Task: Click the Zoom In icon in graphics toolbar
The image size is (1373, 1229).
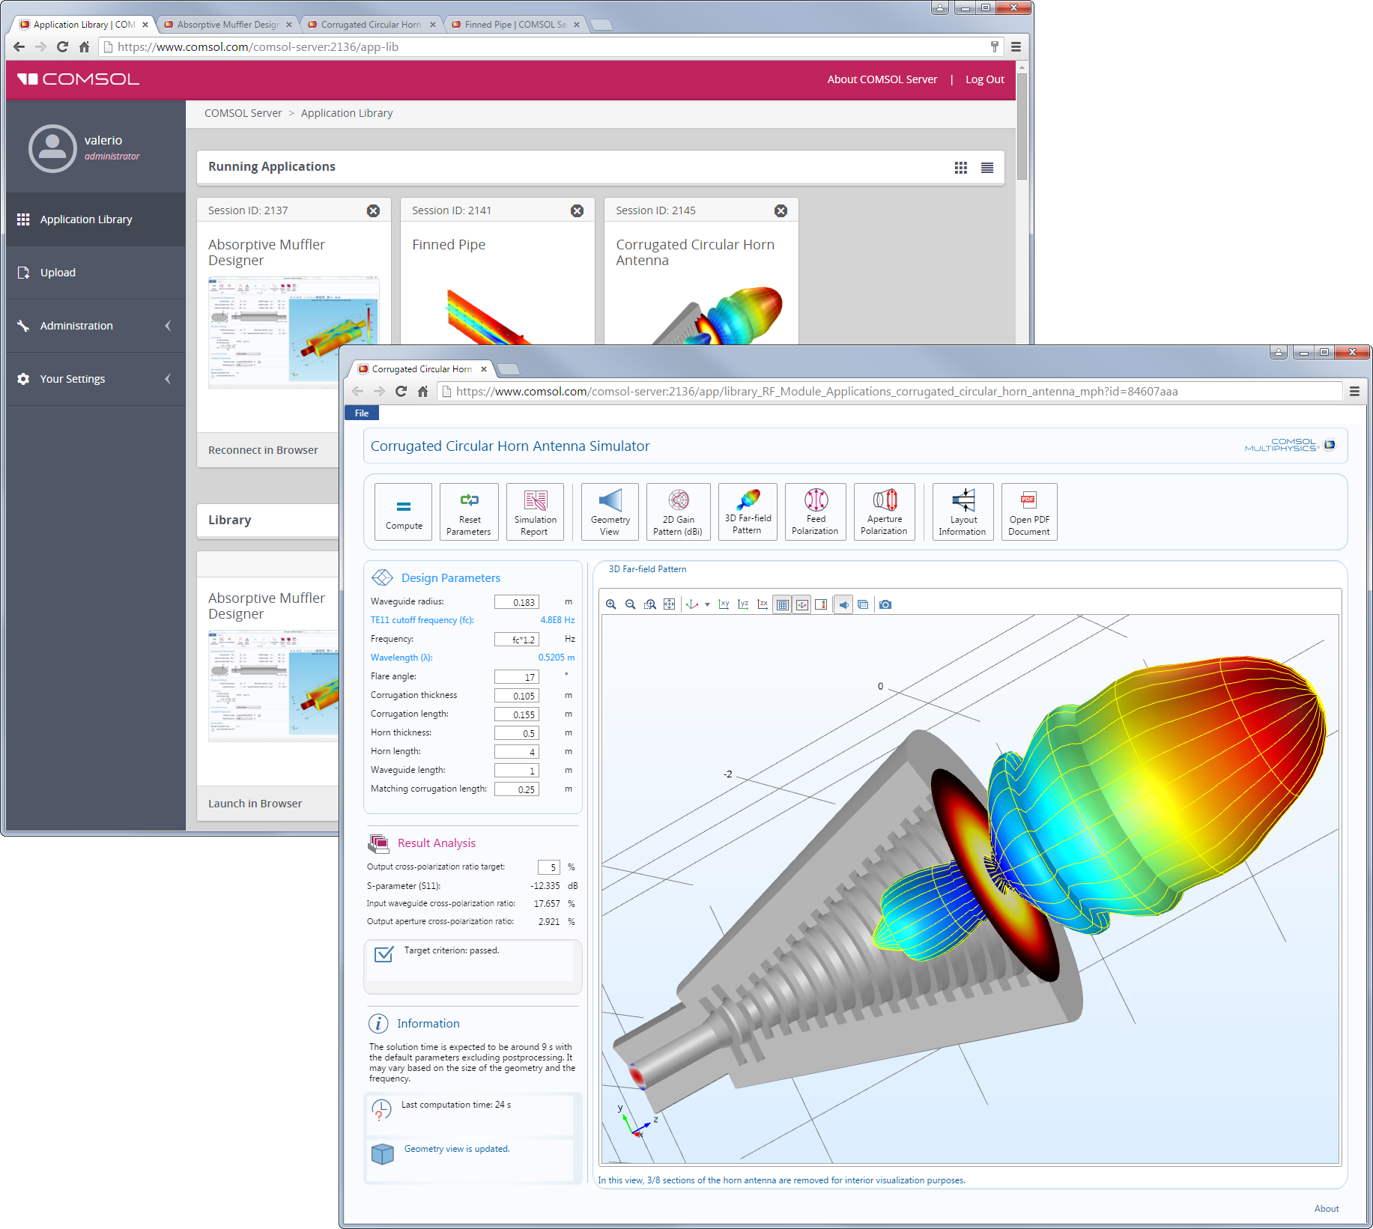Action: click(611, 604)
